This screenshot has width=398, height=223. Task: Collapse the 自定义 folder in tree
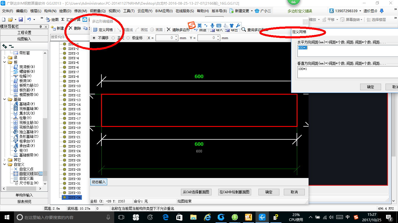click(5, 164)
